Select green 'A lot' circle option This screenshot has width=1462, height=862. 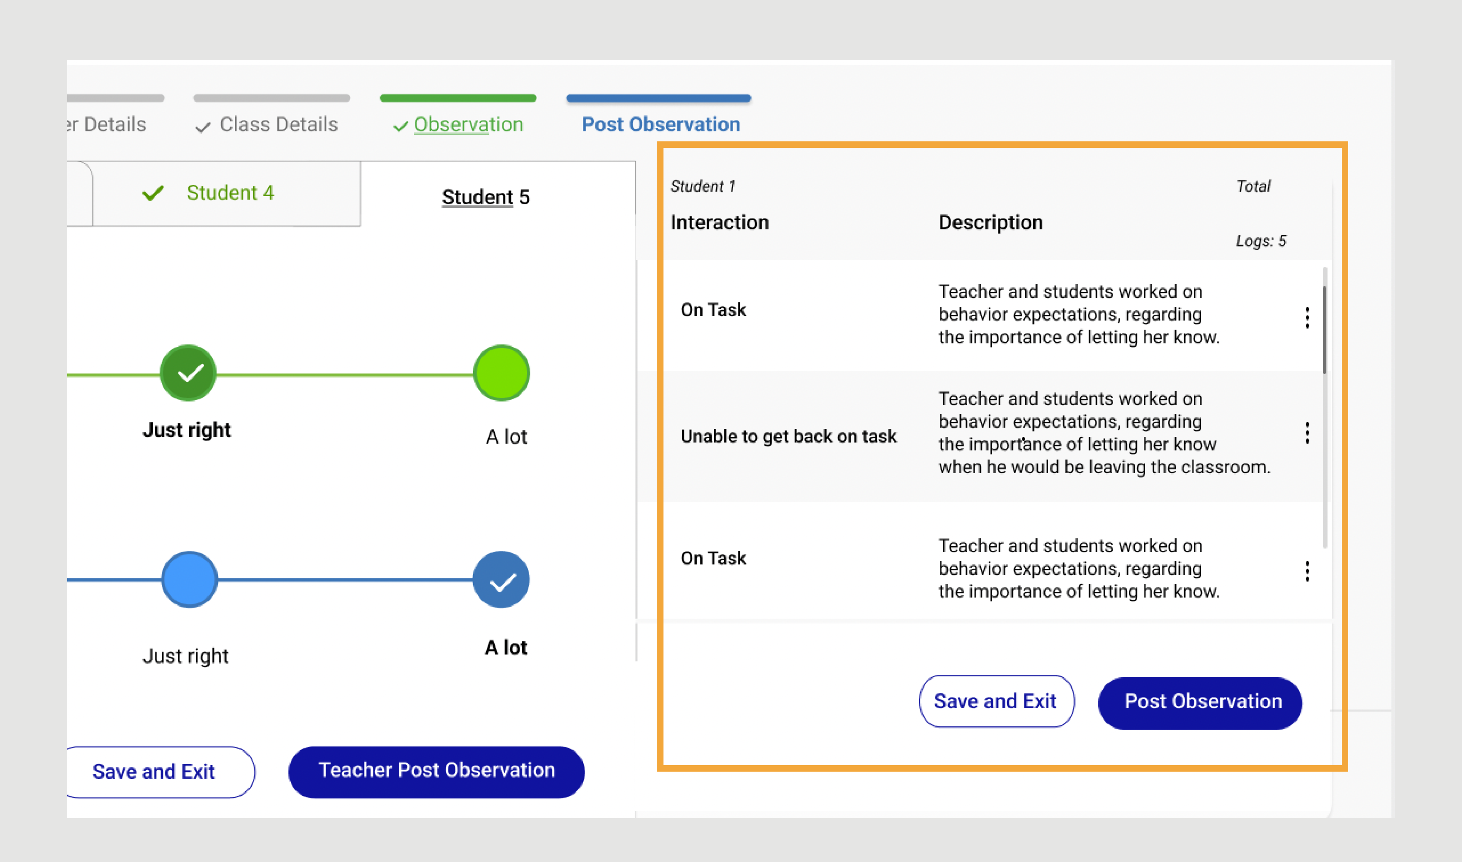[501, 373]
